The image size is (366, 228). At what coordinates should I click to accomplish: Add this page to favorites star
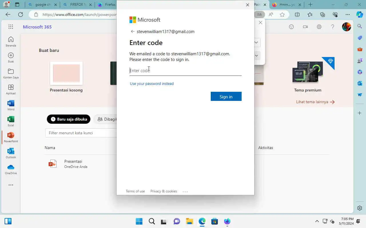pos(282,15)
